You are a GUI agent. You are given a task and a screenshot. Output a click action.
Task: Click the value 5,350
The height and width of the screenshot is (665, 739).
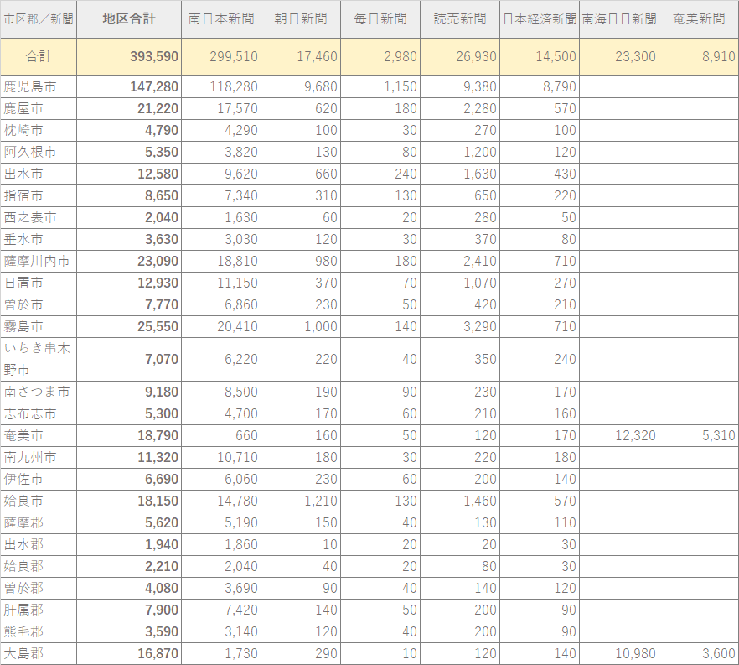(162, 152)
